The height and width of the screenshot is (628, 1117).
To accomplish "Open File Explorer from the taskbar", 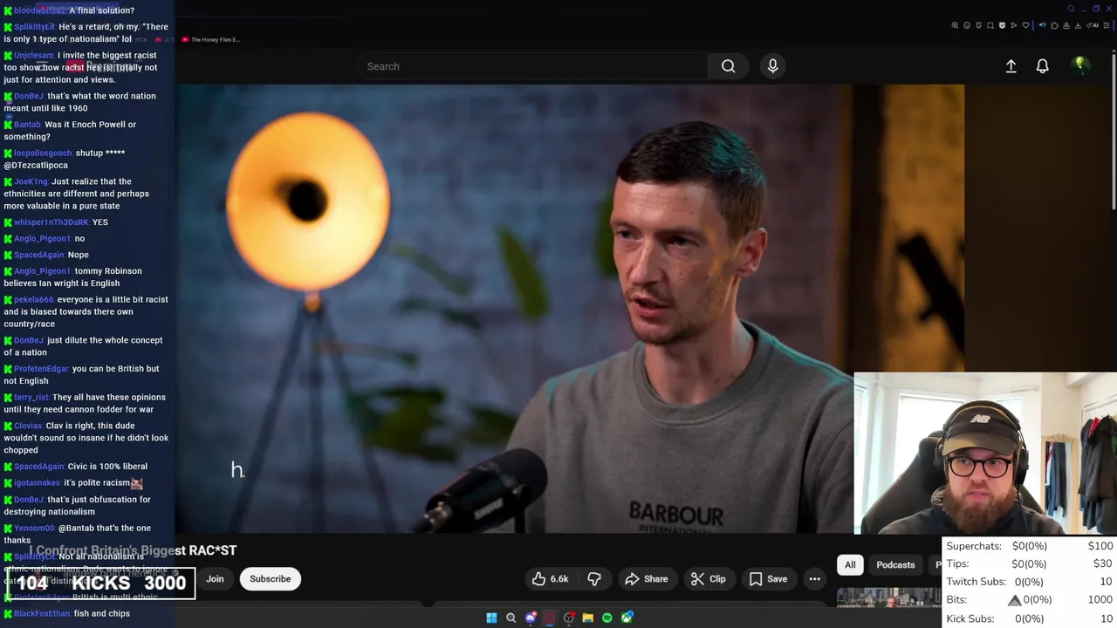I will [x=588, y=618].
